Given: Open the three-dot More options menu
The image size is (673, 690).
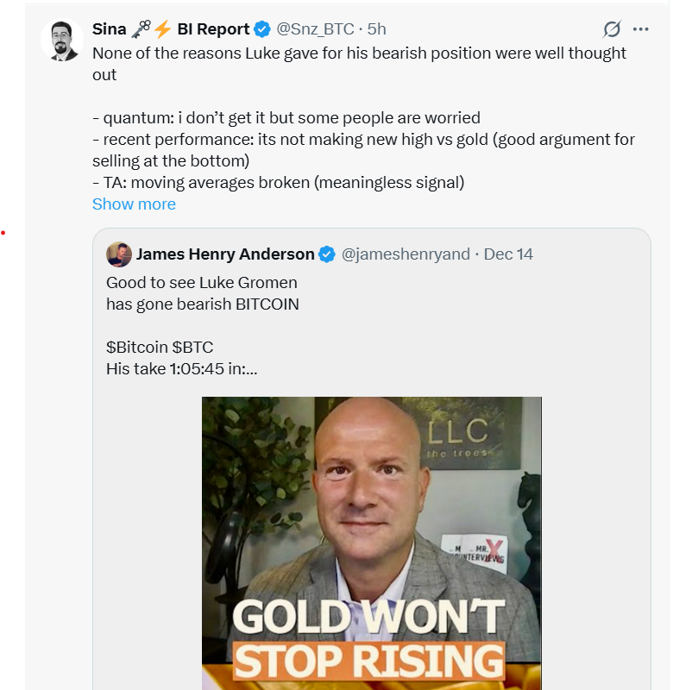Looking at the screenshot, I should click(x=640, y=29).
